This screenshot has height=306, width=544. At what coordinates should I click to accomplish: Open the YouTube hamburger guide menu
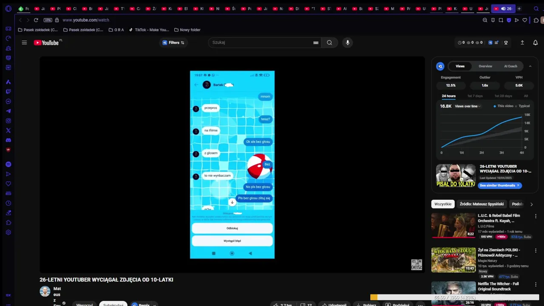(24, 42)
